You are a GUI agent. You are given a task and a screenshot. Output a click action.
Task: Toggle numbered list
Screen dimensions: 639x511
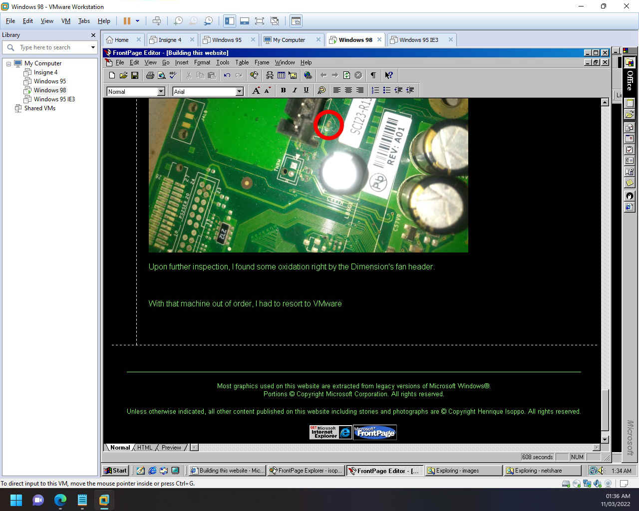point(375,90)
